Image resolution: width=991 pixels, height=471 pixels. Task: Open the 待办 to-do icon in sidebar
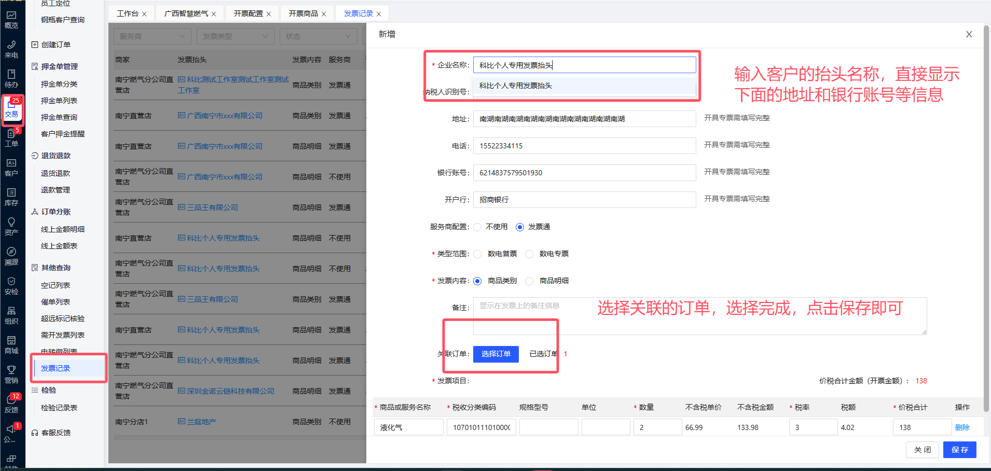point(11,79)
